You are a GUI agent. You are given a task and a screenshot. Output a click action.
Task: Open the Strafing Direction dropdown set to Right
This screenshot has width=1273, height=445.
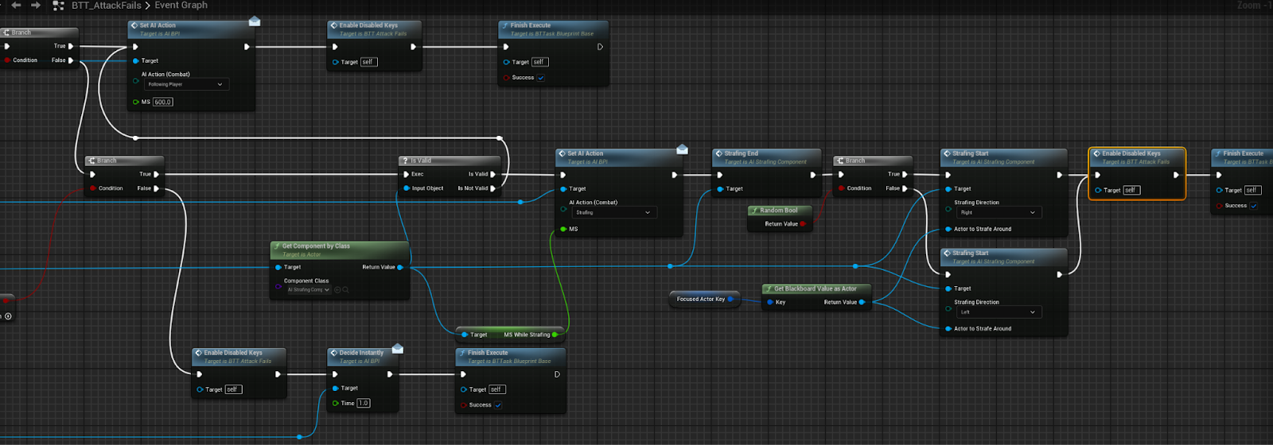999,212
